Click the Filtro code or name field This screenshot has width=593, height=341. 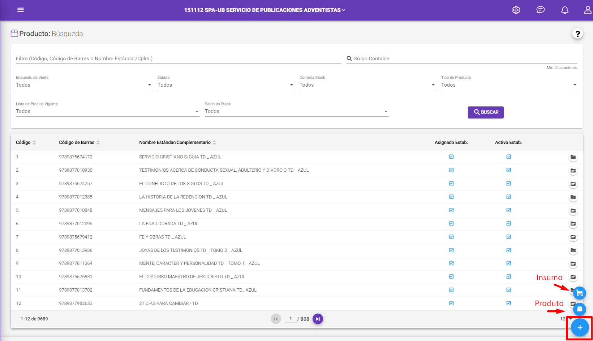coord(179,58)
